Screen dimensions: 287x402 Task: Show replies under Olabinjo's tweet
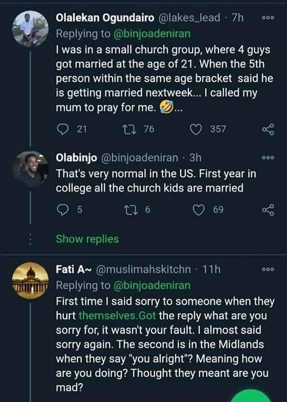(x=87, y=239)
